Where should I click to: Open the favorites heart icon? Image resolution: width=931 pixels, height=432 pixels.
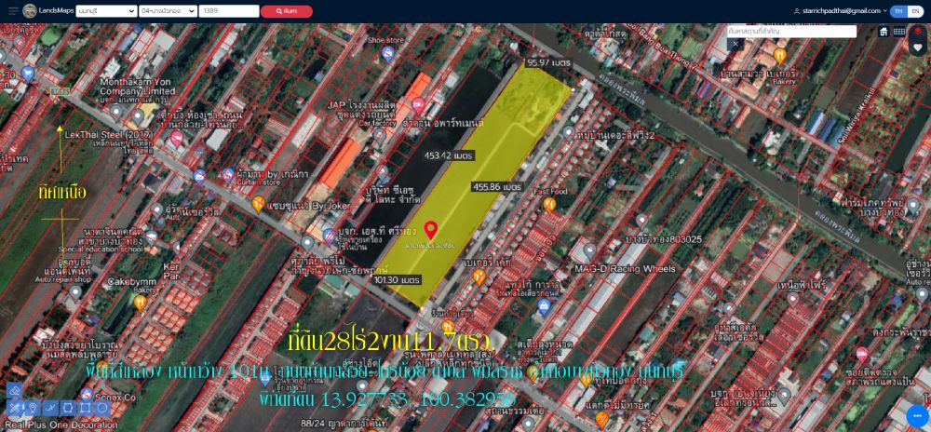tap(917, 47)
